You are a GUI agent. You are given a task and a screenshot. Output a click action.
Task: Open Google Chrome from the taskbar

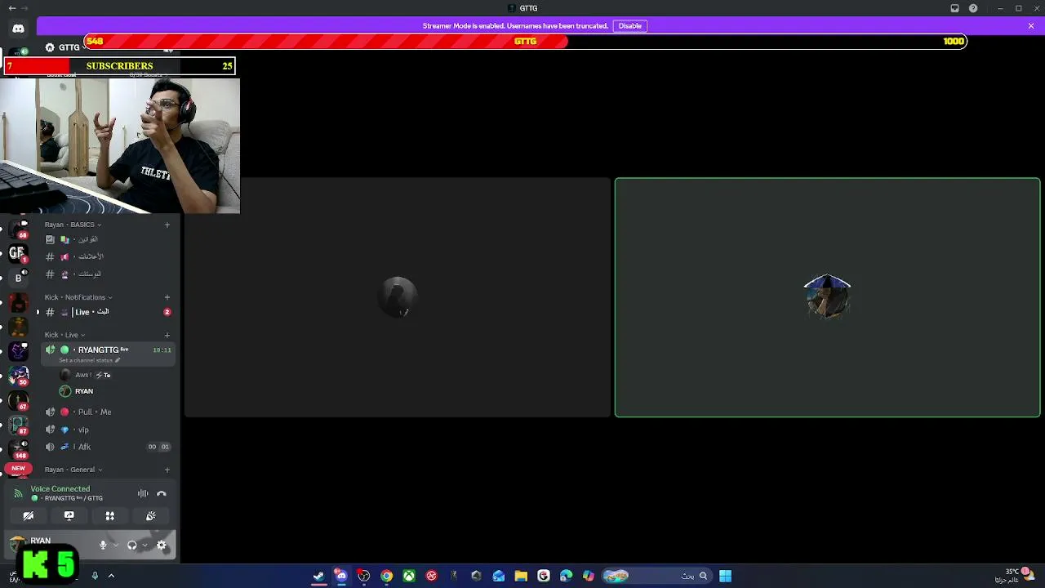[386, 576]
